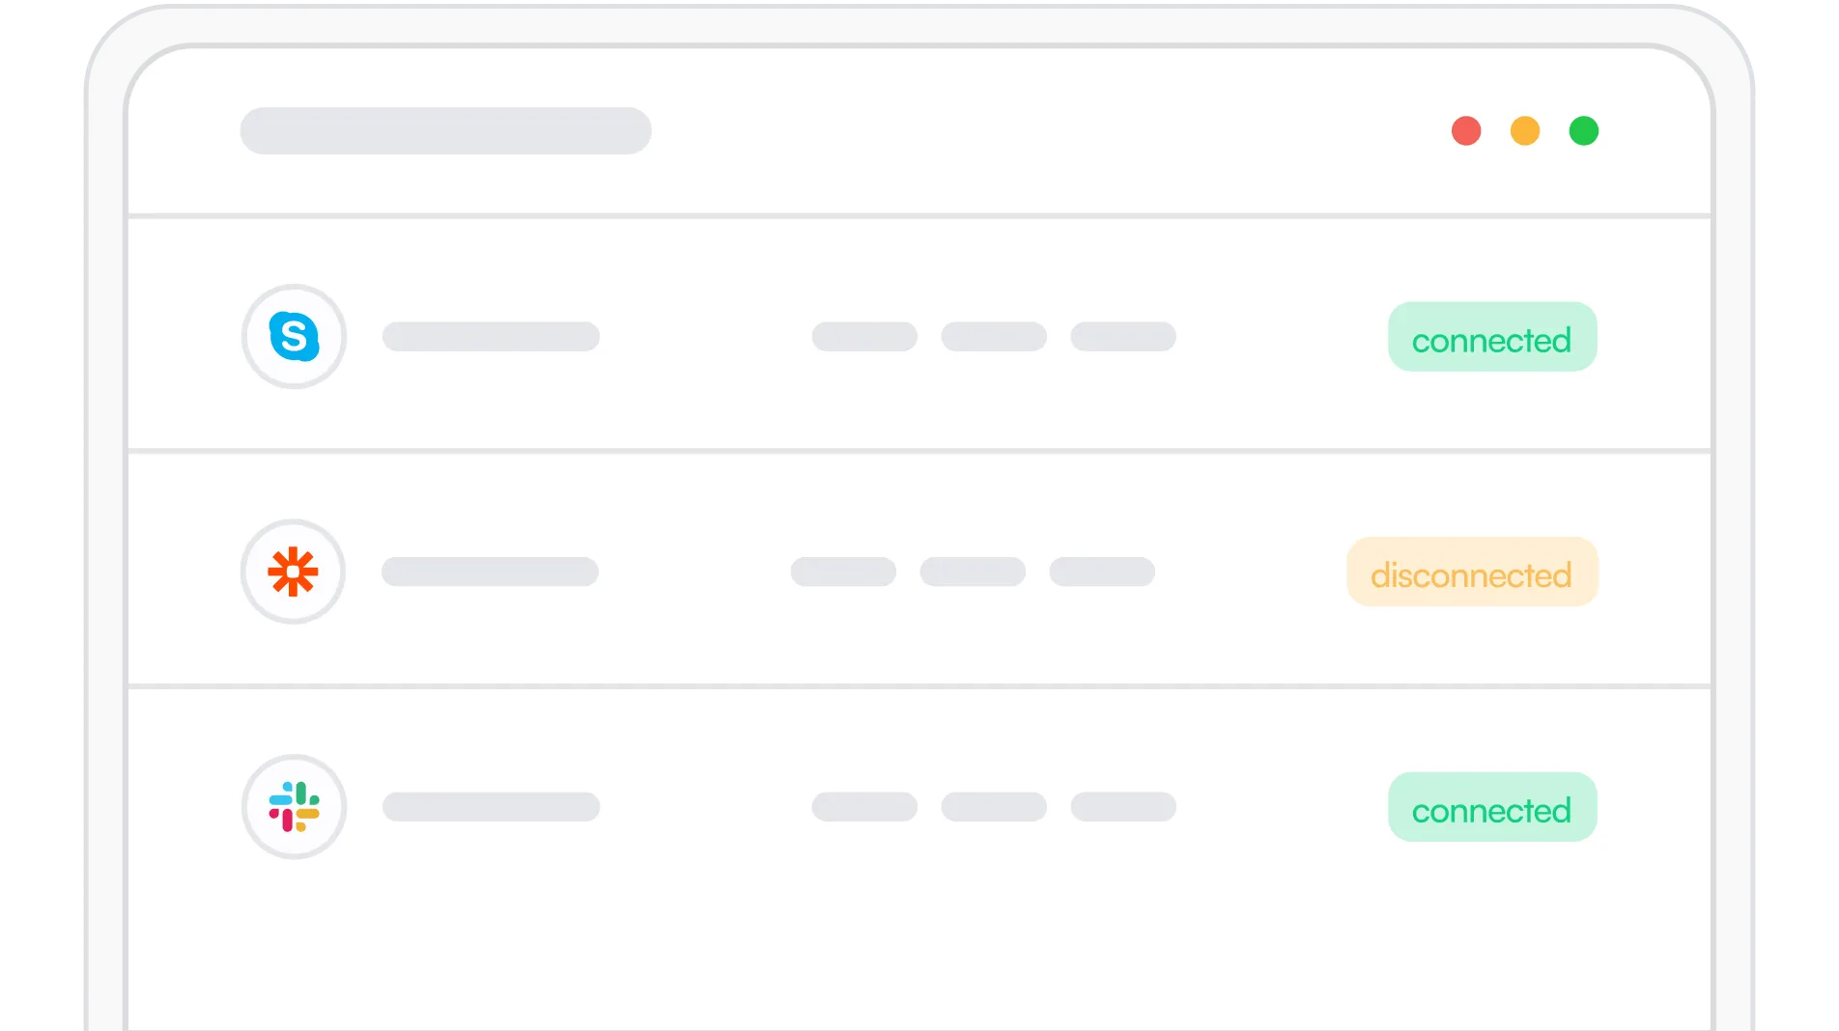Select the name placeholder beside Zapier icon
The image size is (1839, 1031).
pos(490,571)
